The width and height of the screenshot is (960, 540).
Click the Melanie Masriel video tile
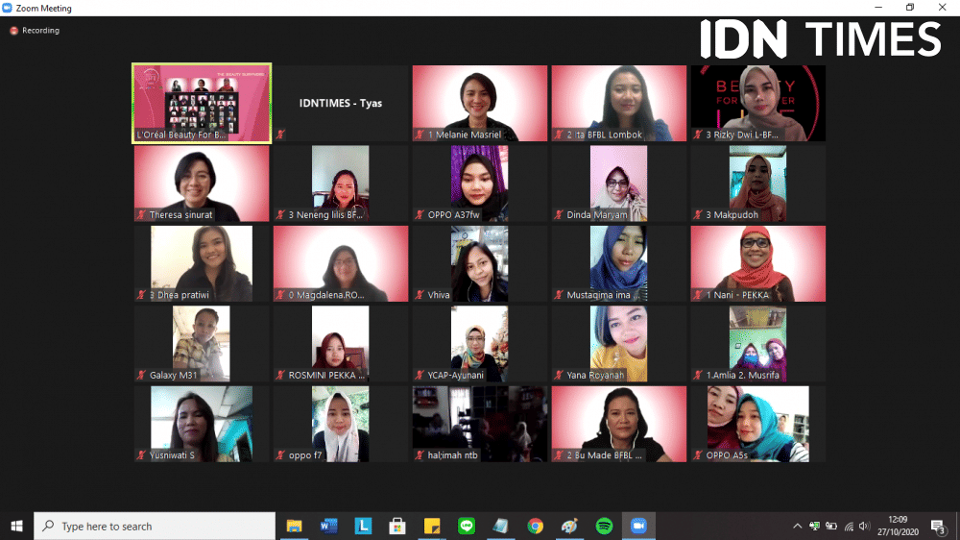click(x=480, y=103)
